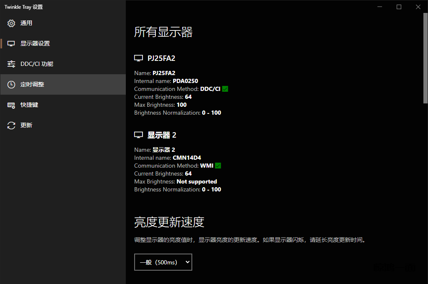Click the green checkmark beside WMI
Viewport: 428px width, 284px height.
coord(218,166)
